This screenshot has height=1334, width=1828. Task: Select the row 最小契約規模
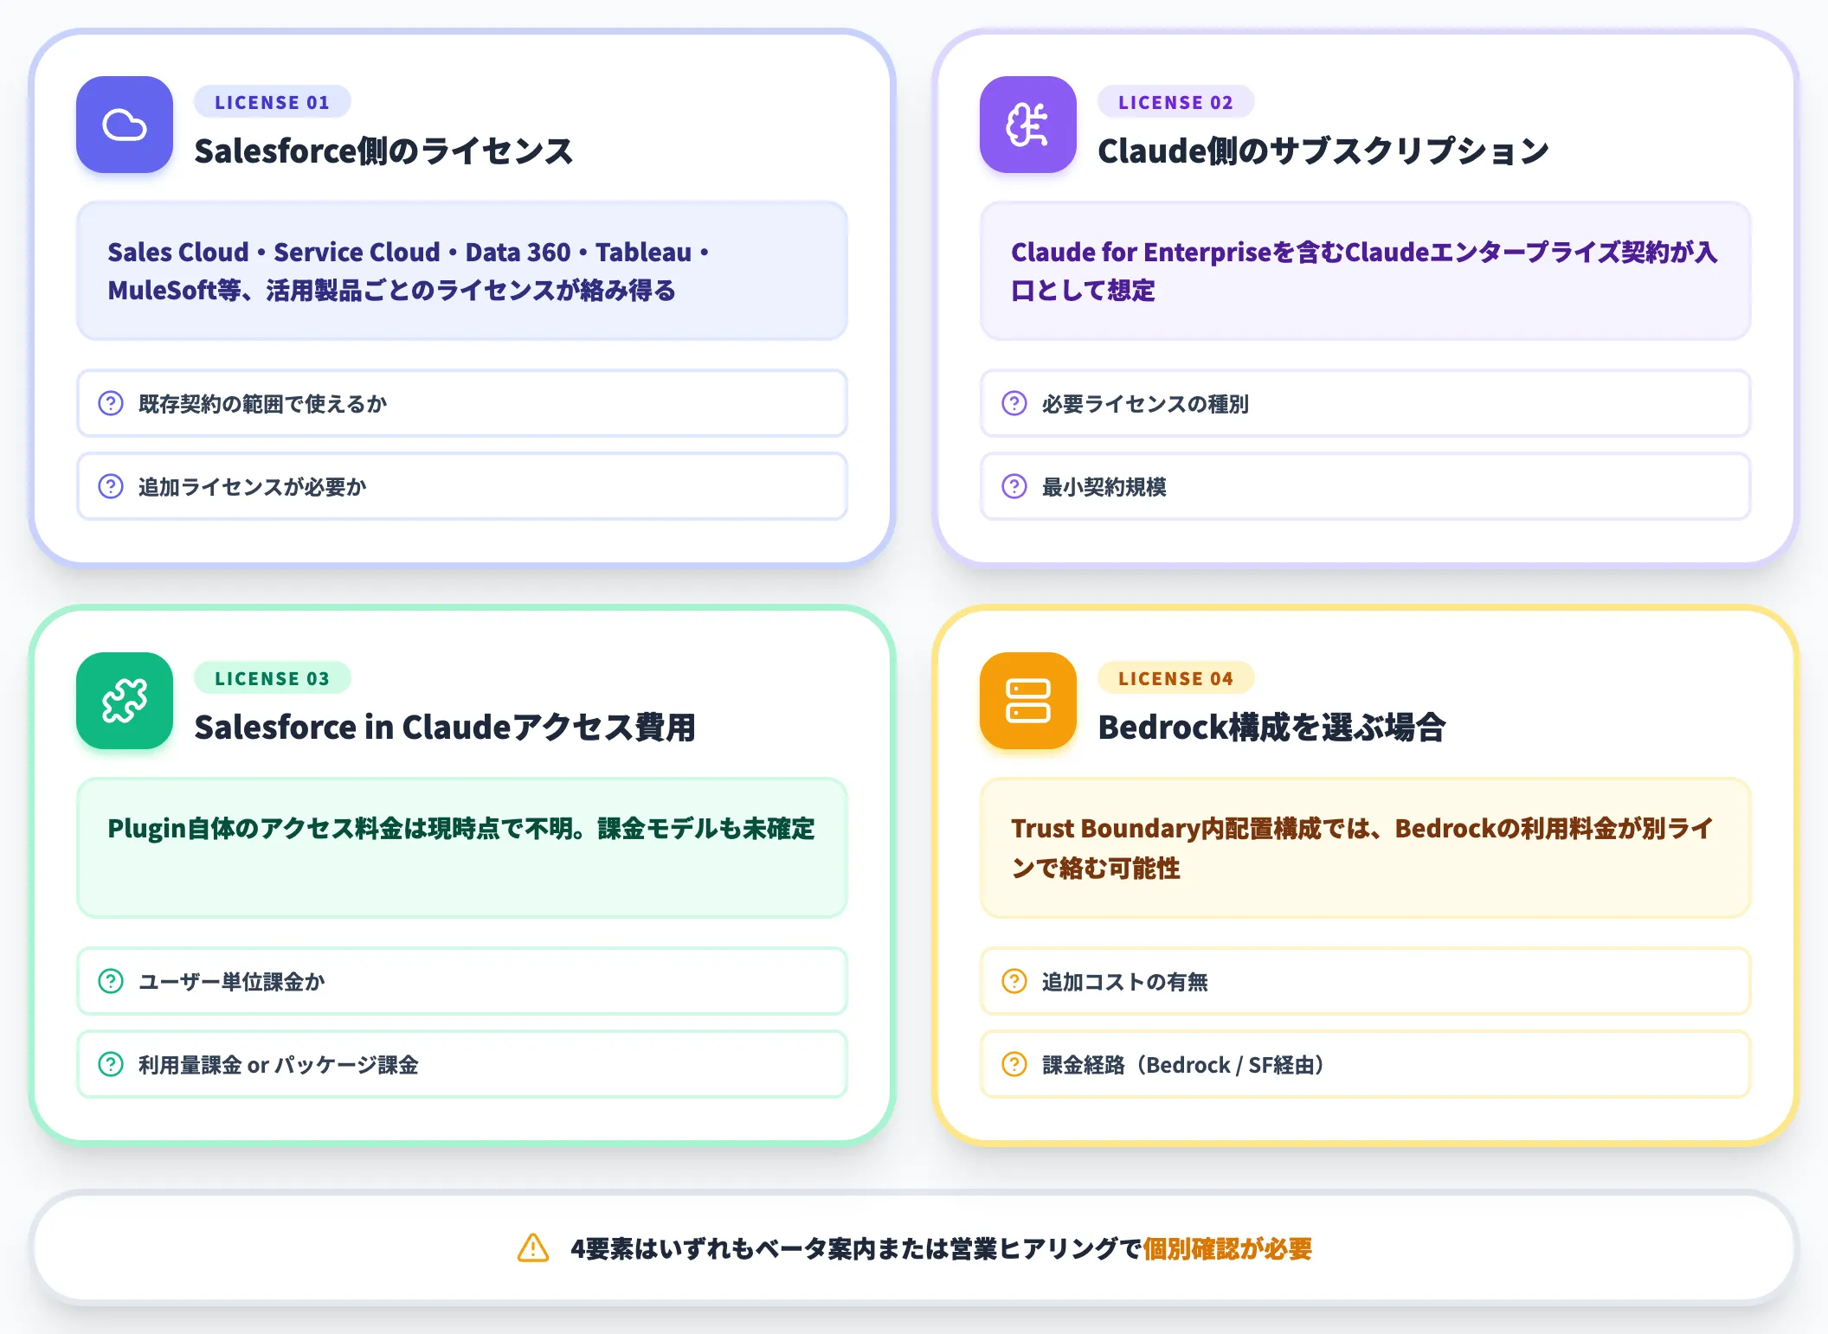[x=1366, y=486]
